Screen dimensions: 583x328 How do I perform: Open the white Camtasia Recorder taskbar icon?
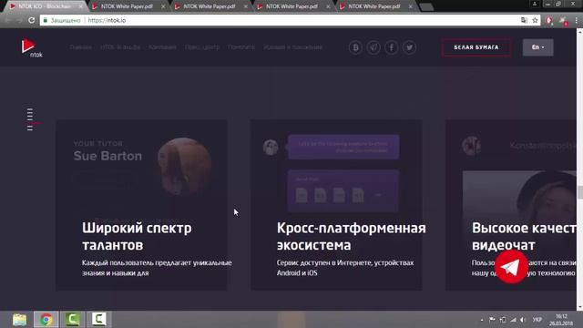click(99, 320)
